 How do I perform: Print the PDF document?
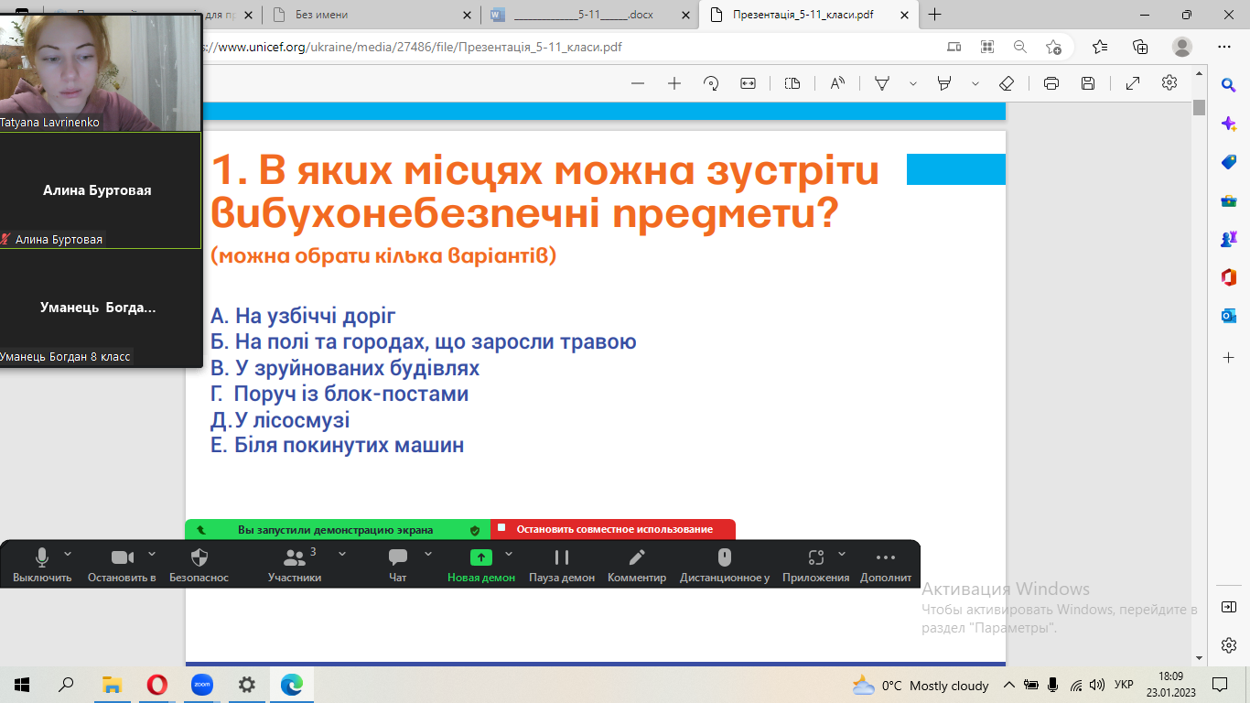[x=1051, y=83]
